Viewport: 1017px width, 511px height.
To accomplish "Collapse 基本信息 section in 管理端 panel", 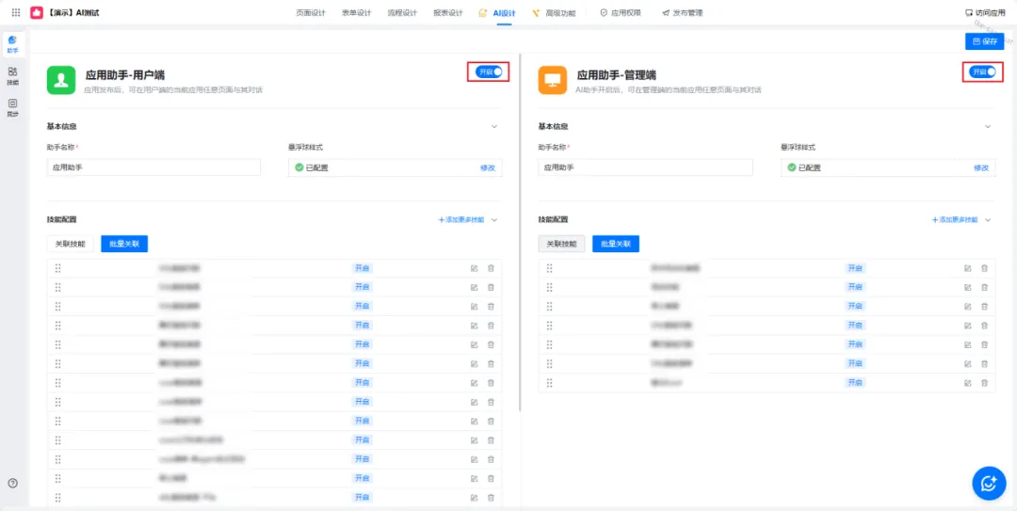I will [x=988, y=126].
